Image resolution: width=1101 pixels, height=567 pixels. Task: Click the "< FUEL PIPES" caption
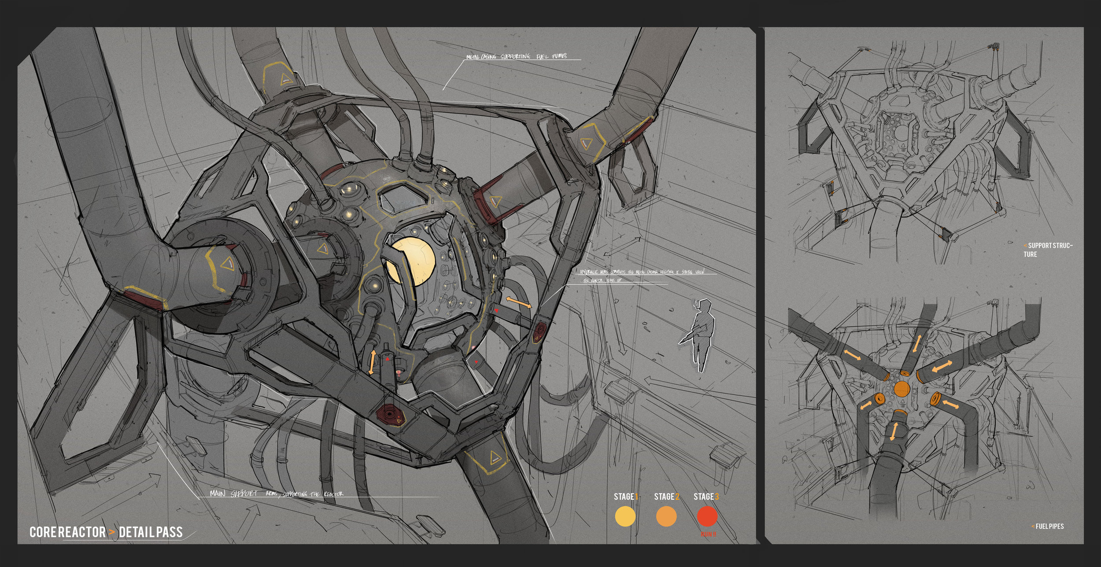click(x=1047, y=526)
